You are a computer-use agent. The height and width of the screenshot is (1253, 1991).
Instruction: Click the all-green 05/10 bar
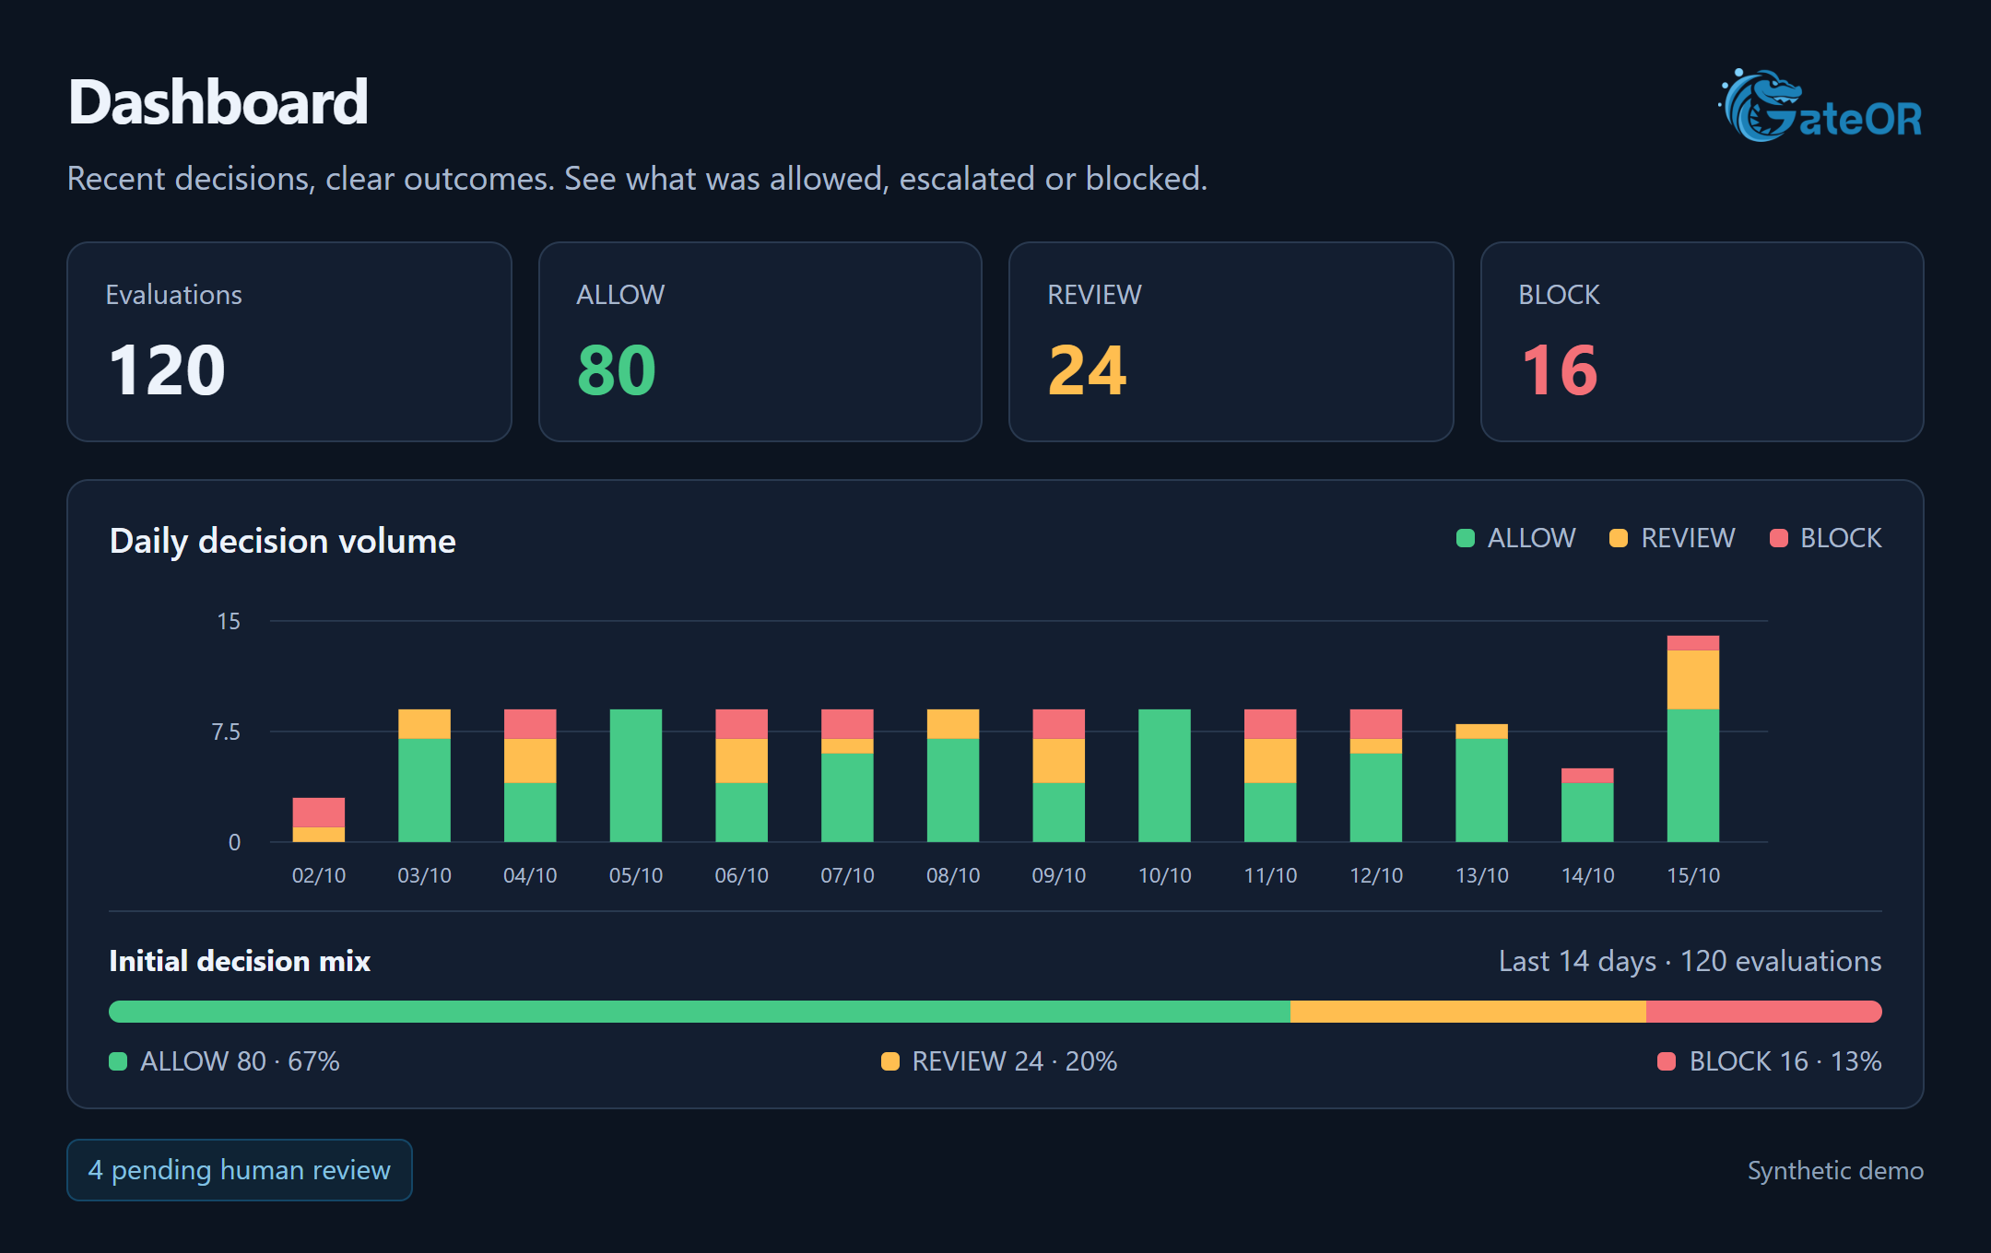636,776
